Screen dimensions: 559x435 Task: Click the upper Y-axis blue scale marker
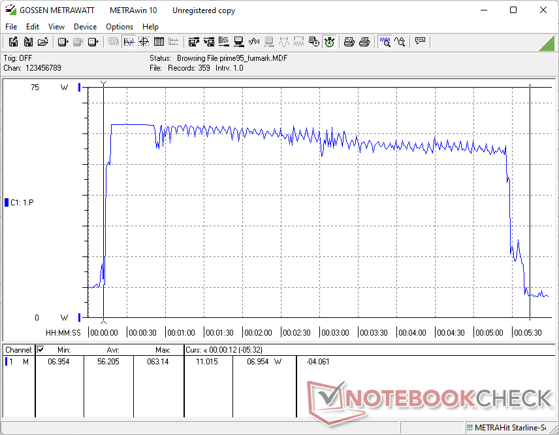click(80, 87)
